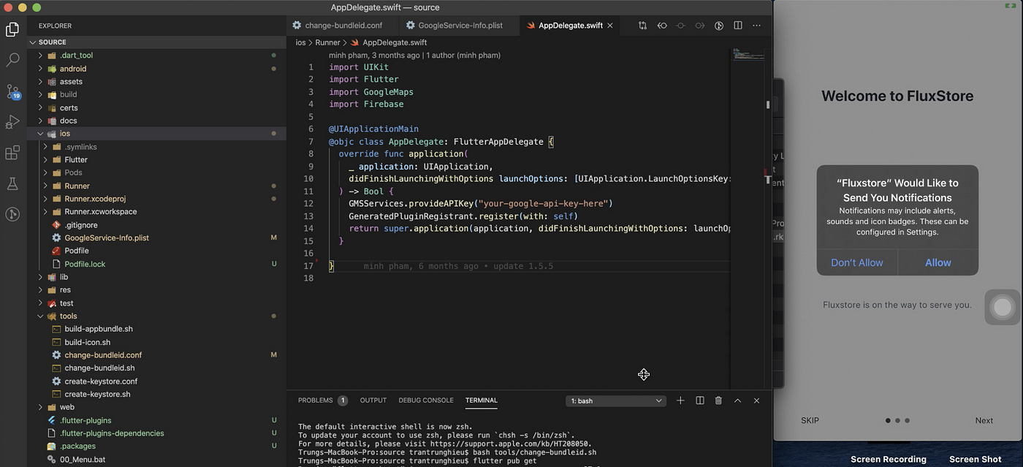Click the go-to-next-change arrow icon in editor toolbar
This screenshot has width=1023, height=467.
pyautogui.click(x=699, y=26)
